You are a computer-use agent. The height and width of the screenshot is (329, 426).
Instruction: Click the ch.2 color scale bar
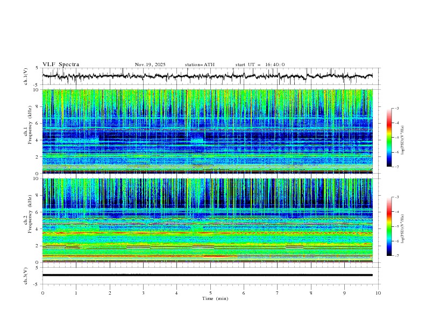(389, 226)
